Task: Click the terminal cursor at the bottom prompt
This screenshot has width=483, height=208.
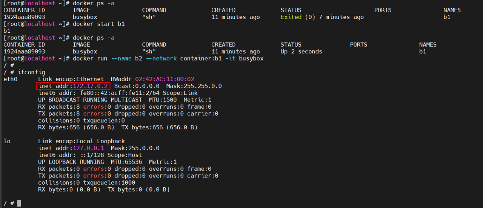Action: 19,203
